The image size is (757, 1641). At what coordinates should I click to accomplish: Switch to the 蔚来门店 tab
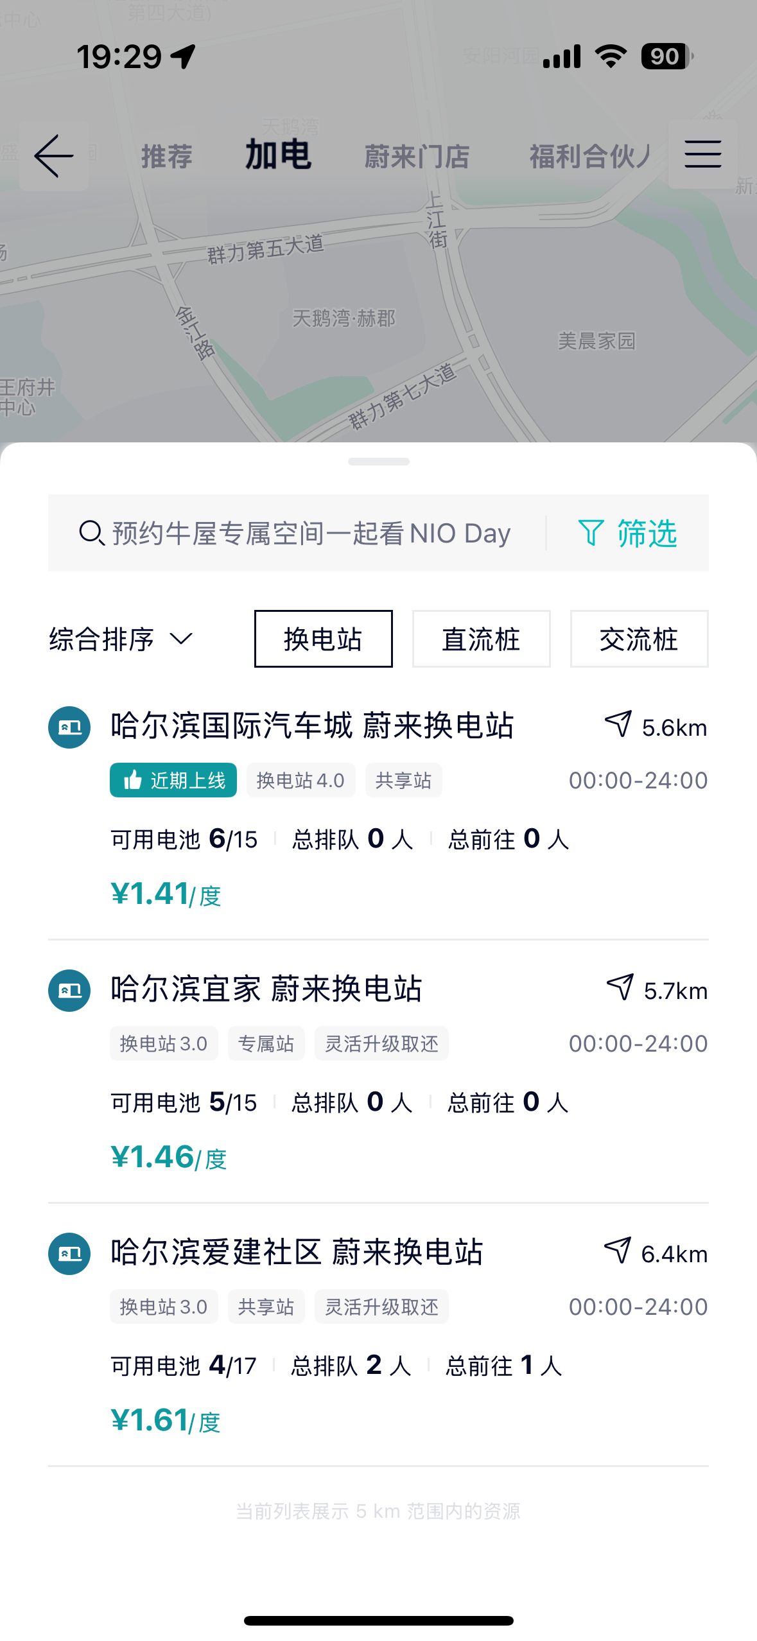[x=417, y=157]
